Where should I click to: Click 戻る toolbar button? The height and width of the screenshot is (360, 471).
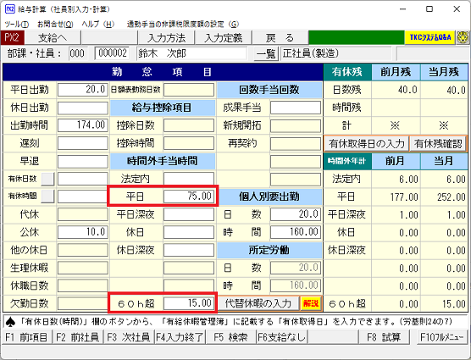[280, 38]
